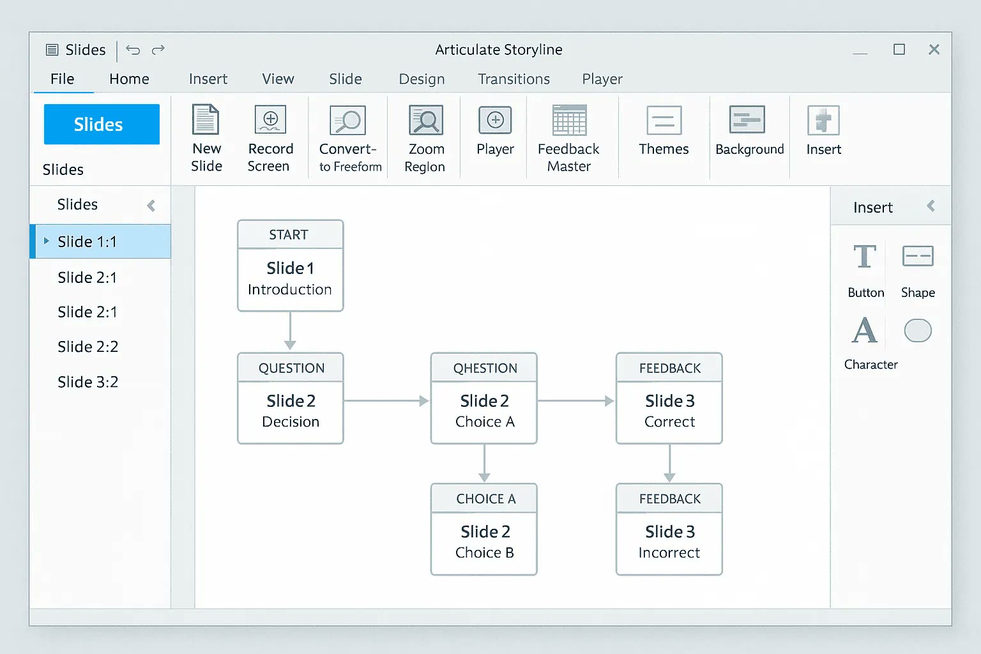Click the Slides label under blue button
The image size is (981, 654).
pyautogui.click(x=63, y=170)
